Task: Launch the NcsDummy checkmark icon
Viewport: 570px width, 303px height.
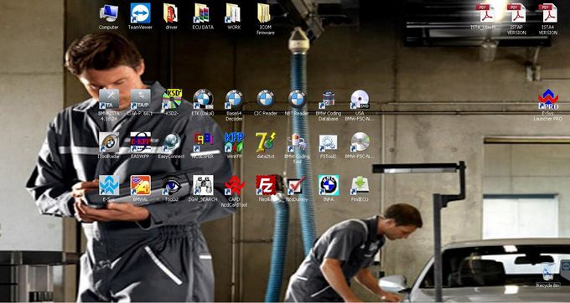Action: 297,185
